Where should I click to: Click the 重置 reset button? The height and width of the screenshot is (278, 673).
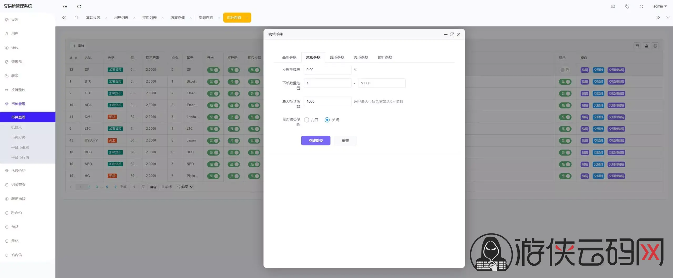click(x=345, y=141)
